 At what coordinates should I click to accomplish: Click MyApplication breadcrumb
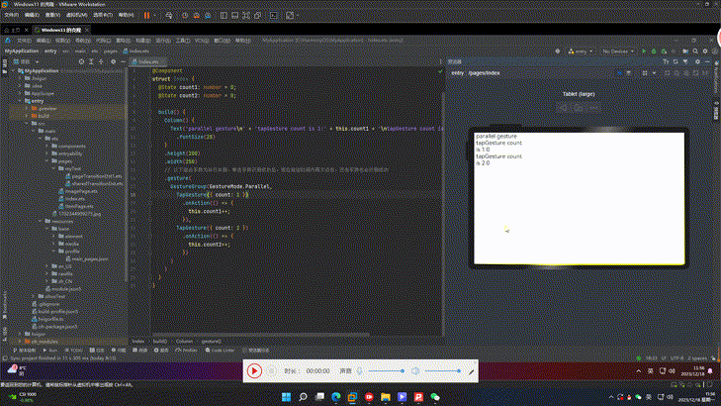(x=22, y=51)
